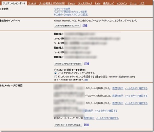Click メールを今すぐ確認する in the 15分前 row
This screenshot has height=132, width=154.
pos(107,118)
